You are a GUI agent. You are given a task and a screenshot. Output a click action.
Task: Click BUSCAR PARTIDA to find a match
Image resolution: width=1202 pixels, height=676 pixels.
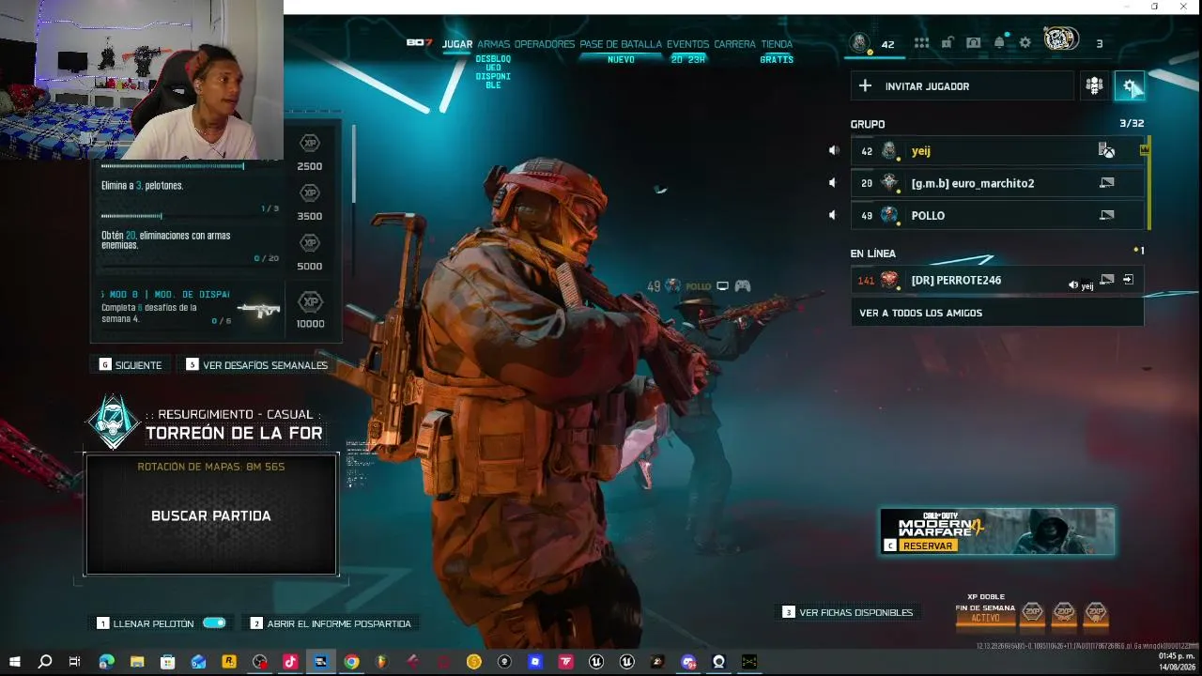pyautogui.click(x=211, y=515)
